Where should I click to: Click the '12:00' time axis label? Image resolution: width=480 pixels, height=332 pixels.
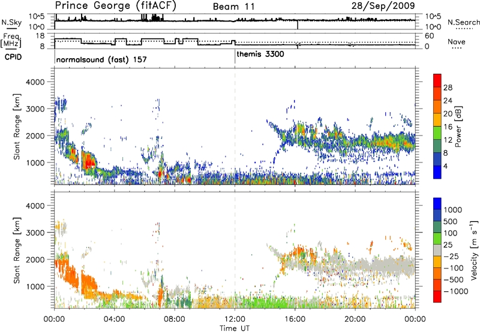235,319
